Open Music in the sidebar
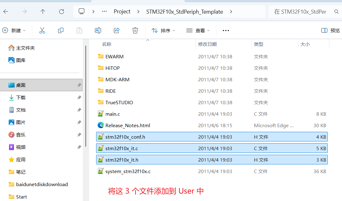The image size is (342, 201). pos(17,135)
